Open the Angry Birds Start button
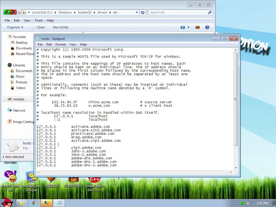The height and width of the screenshot is (207, 276). (7, 202)
